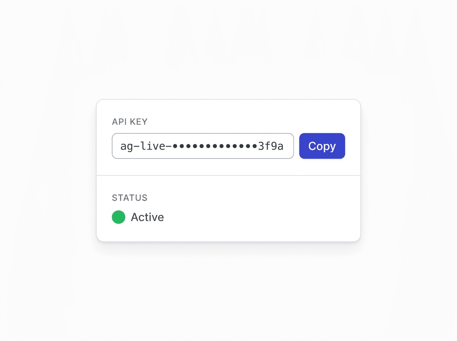Select the green Active status circle
Image resolution: width=457 pixels, height=341 pixels.
pos(118,217)
